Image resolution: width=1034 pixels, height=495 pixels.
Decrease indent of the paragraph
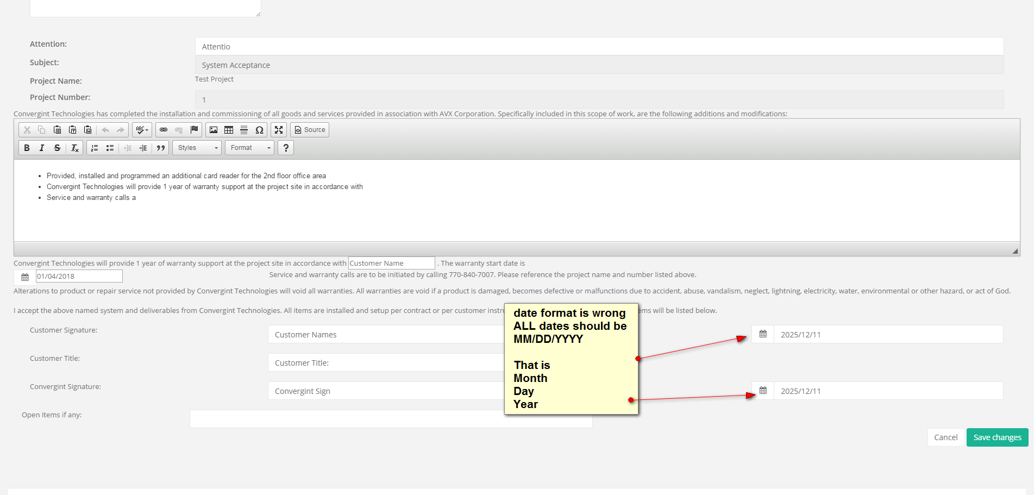tap(128, 148)
